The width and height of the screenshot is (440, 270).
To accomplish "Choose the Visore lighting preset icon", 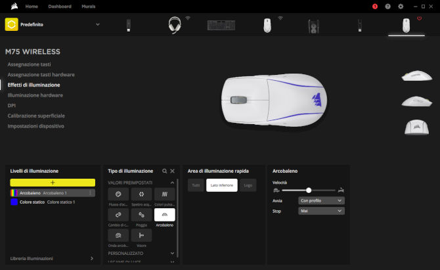I will click(x=141, y=235).
